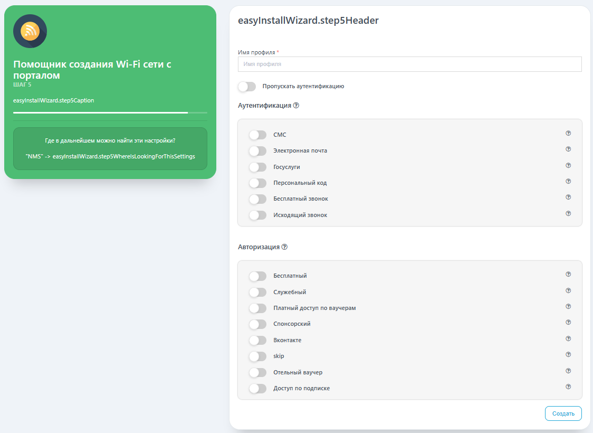Enable Платный доступ по ваучерам toggle
This screenshot has width=593, height=433.
pos(257,308)
